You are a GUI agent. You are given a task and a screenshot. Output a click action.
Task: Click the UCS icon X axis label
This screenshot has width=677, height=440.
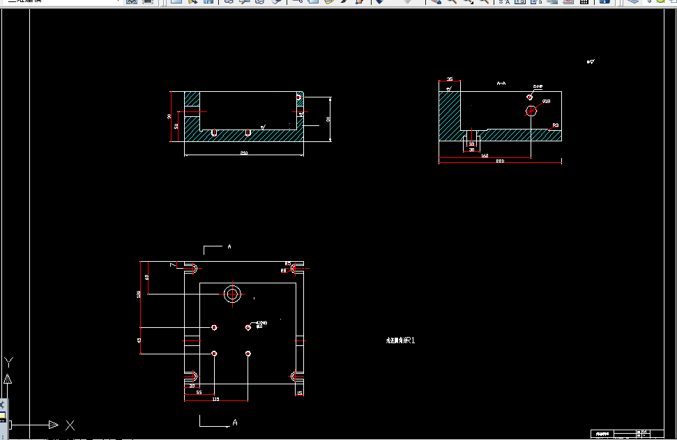click(70, 425)
